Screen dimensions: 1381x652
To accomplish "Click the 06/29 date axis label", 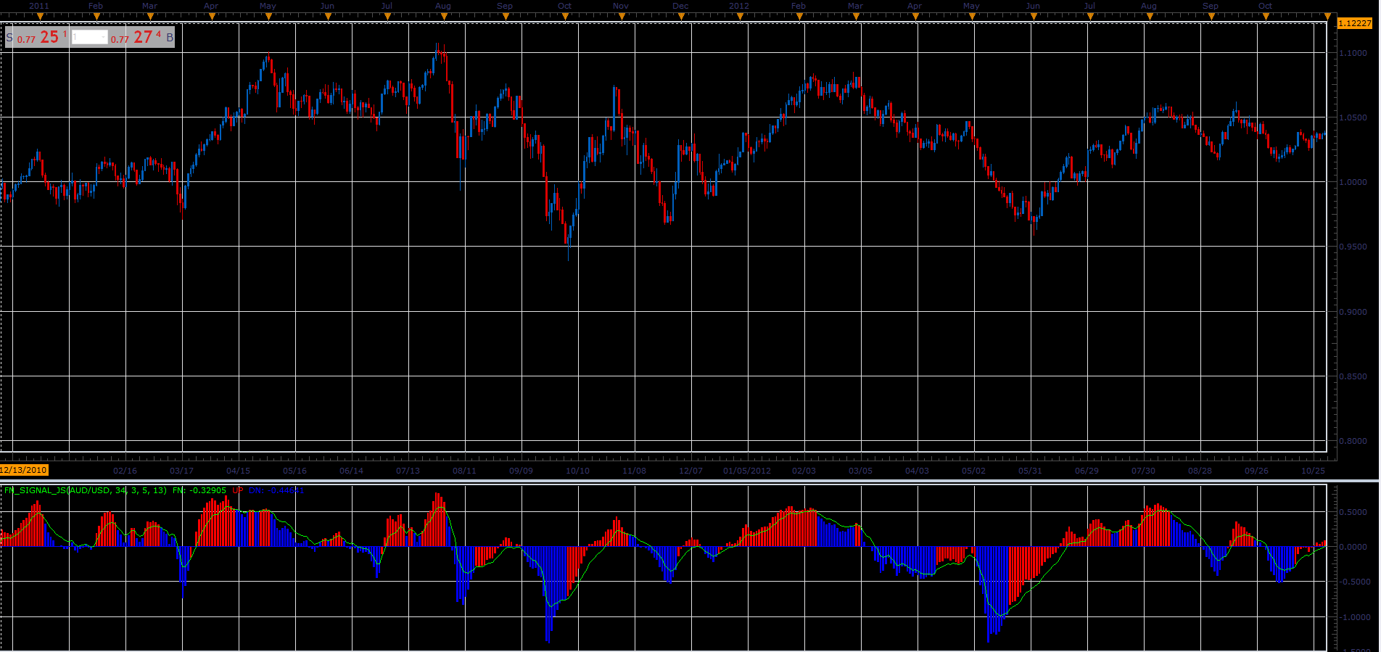I will (1087, 471).
